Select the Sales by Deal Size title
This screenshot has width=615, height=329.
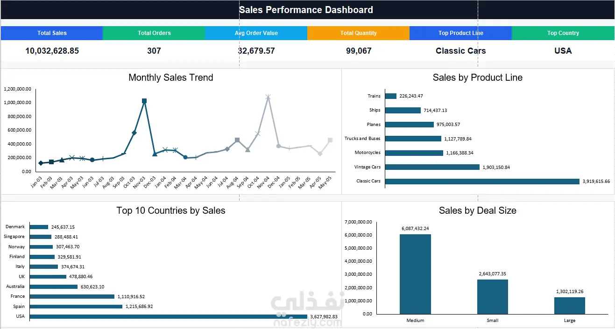pos(477,210)
